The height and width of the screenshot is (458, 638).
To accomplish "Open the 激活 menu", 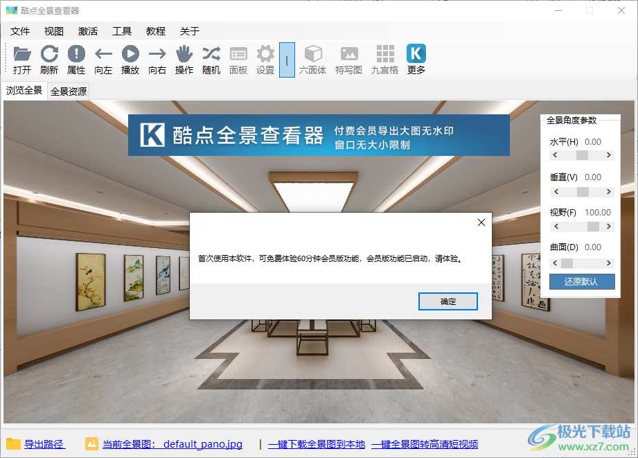I will (x=88, y=31).
